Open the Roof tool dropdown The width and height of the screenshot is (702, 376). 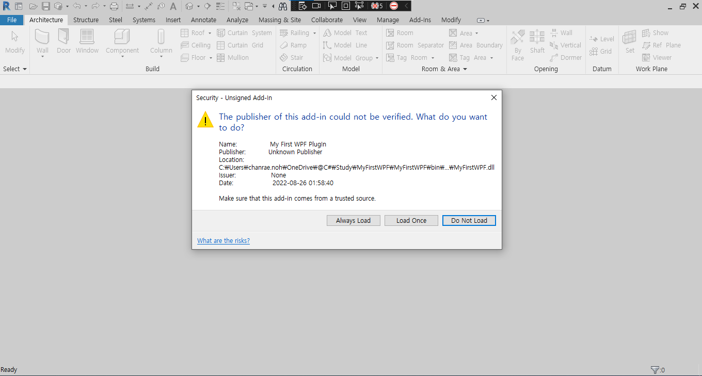tap(210, 33)
